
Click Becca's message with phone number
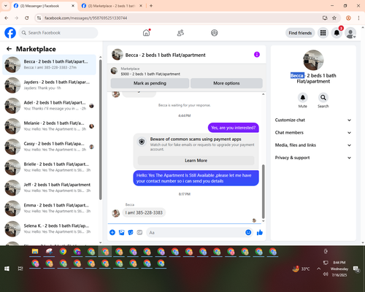pyautogui.click(x=144, y=212)
